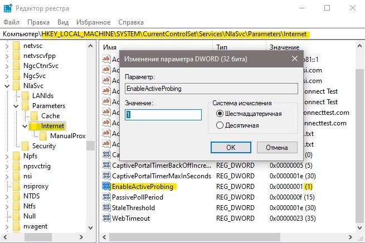Click the registry path address bar
The image size is (365, 243).
point(183,34)
